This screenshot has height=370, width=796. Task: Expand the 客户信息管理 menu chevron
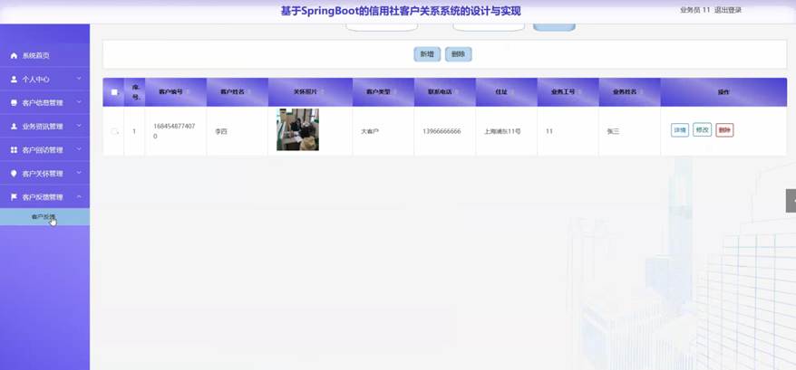(79, 102)
